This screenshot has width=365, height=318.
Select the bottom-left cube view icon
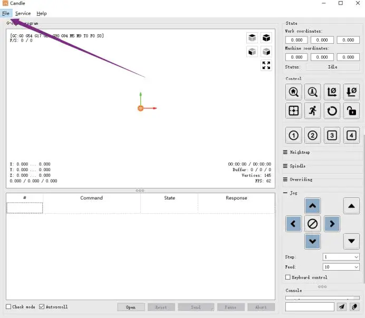coord(252,52)
